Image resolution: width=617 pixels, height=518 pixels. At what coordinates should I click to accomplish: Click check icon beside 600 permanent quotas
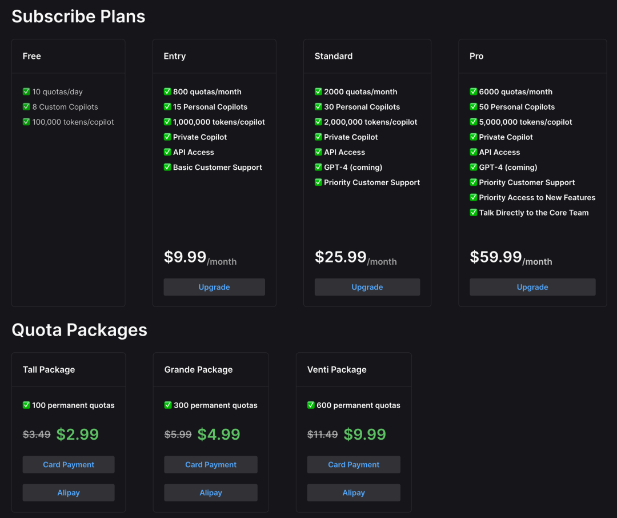coord(311,405)
